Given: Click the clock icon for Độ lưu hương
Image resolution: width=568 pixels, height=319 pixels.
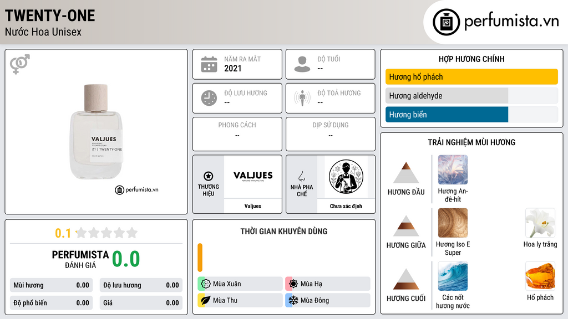Looking at the screenshot, I should coord(209,99).
